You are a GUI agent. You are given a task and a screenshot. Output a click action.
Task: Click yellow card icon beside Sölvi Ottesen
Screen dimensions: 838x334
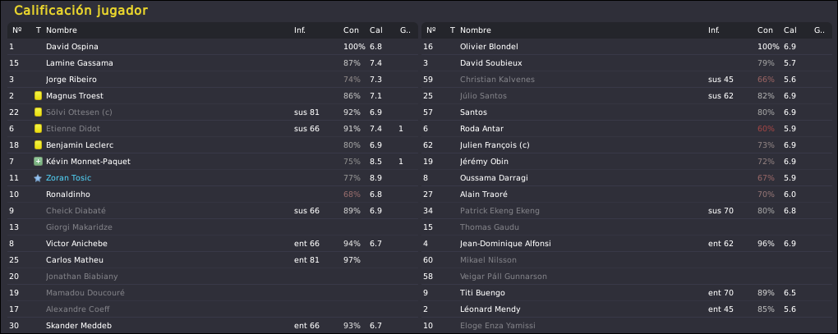click(38, 112)
